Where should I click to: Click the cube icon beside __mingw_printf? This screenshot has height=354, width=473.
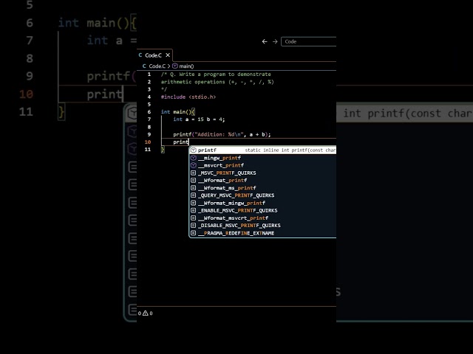coord(194,158)
